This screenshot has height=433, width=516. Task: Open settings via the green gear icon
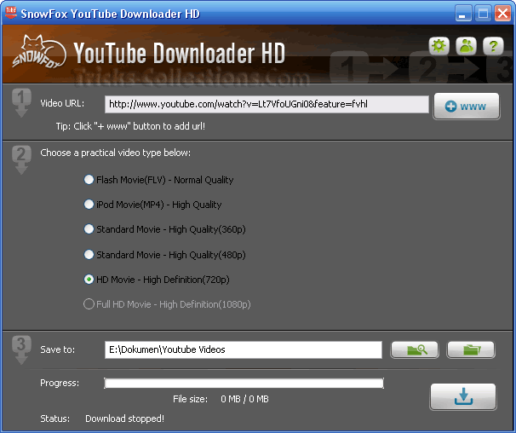click(x=439, y=46)
